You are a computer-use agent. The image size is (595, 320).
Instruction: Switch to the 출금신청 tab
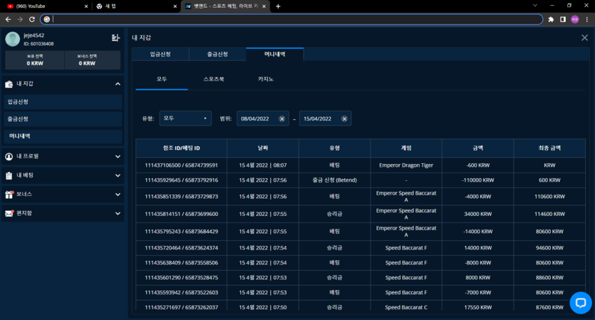tap(217, 54)
